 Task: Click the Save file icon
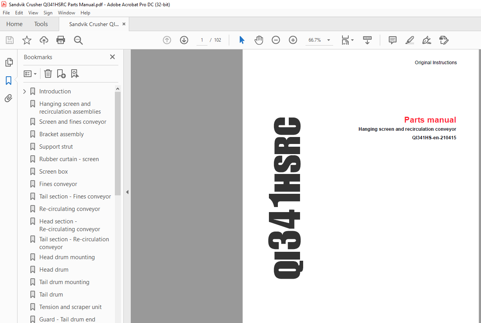pos(10,40)
